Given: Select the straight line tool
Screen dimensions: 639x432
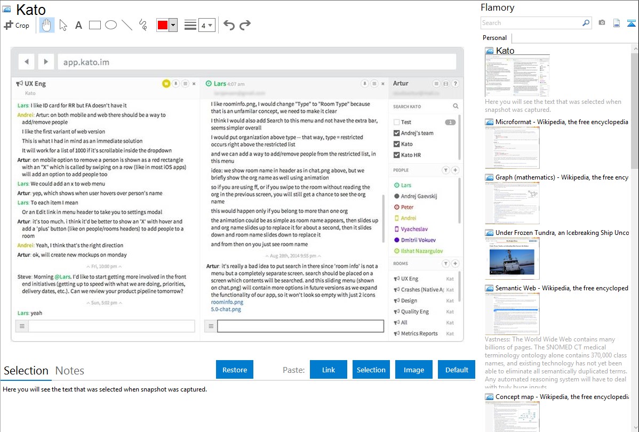Looking at the screenshot, I should click(127, 25).
